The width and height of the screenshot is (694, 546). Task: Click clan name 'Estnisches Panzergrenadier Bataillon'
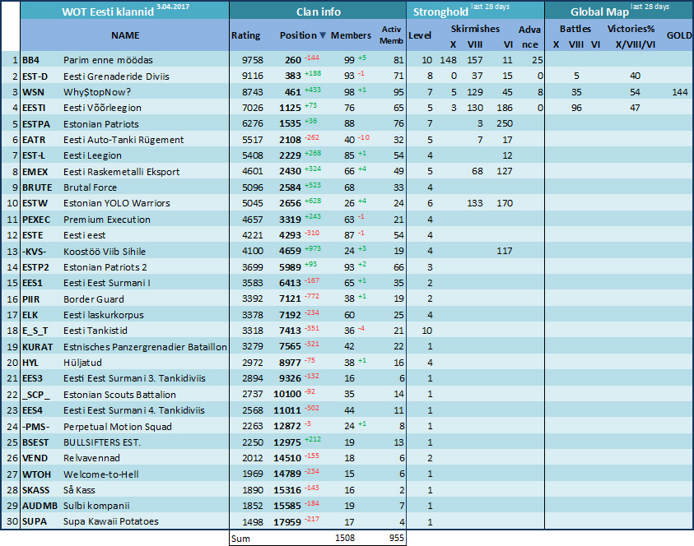tap(145, 347)
